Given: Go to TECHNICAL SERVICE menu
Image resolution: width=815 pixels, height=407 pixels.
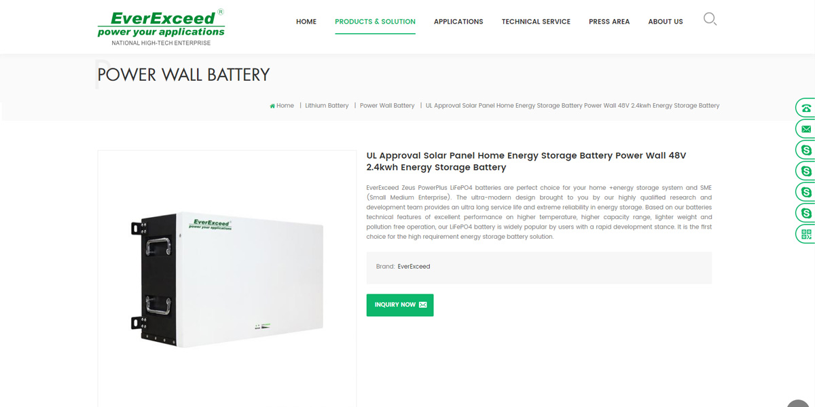Looking at the screenshot, I should click(536, 22).
